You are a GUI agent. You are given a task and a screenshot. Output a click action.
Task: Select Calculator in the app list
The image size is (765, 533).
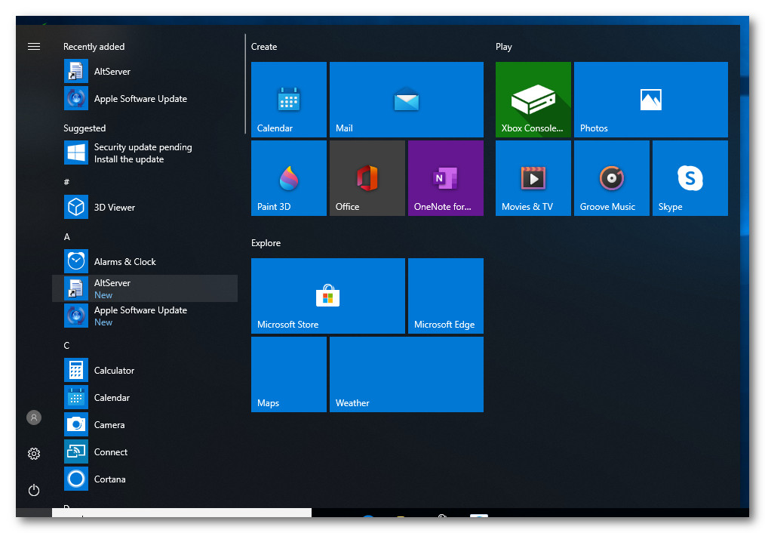pos(114,371)
